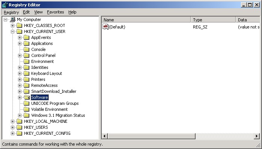Collapse the HKEY_CURRENT_USER key
262x149 pixels.
12,32
